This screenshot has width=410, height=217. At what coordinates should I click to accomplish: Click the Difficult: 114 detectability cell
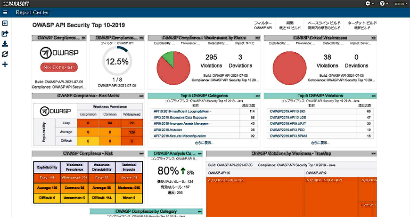(102, 198)
